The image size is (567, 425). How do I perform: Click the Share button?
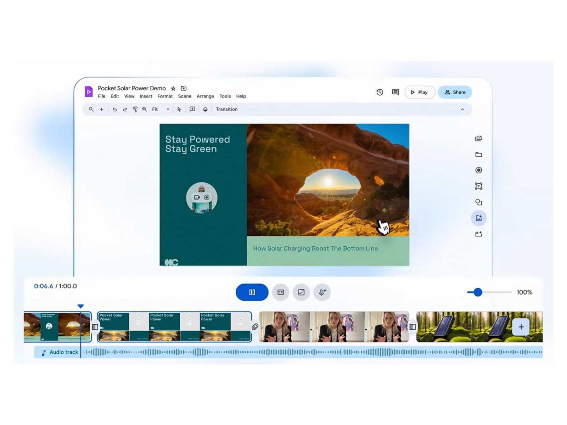[x=455, y=92]
